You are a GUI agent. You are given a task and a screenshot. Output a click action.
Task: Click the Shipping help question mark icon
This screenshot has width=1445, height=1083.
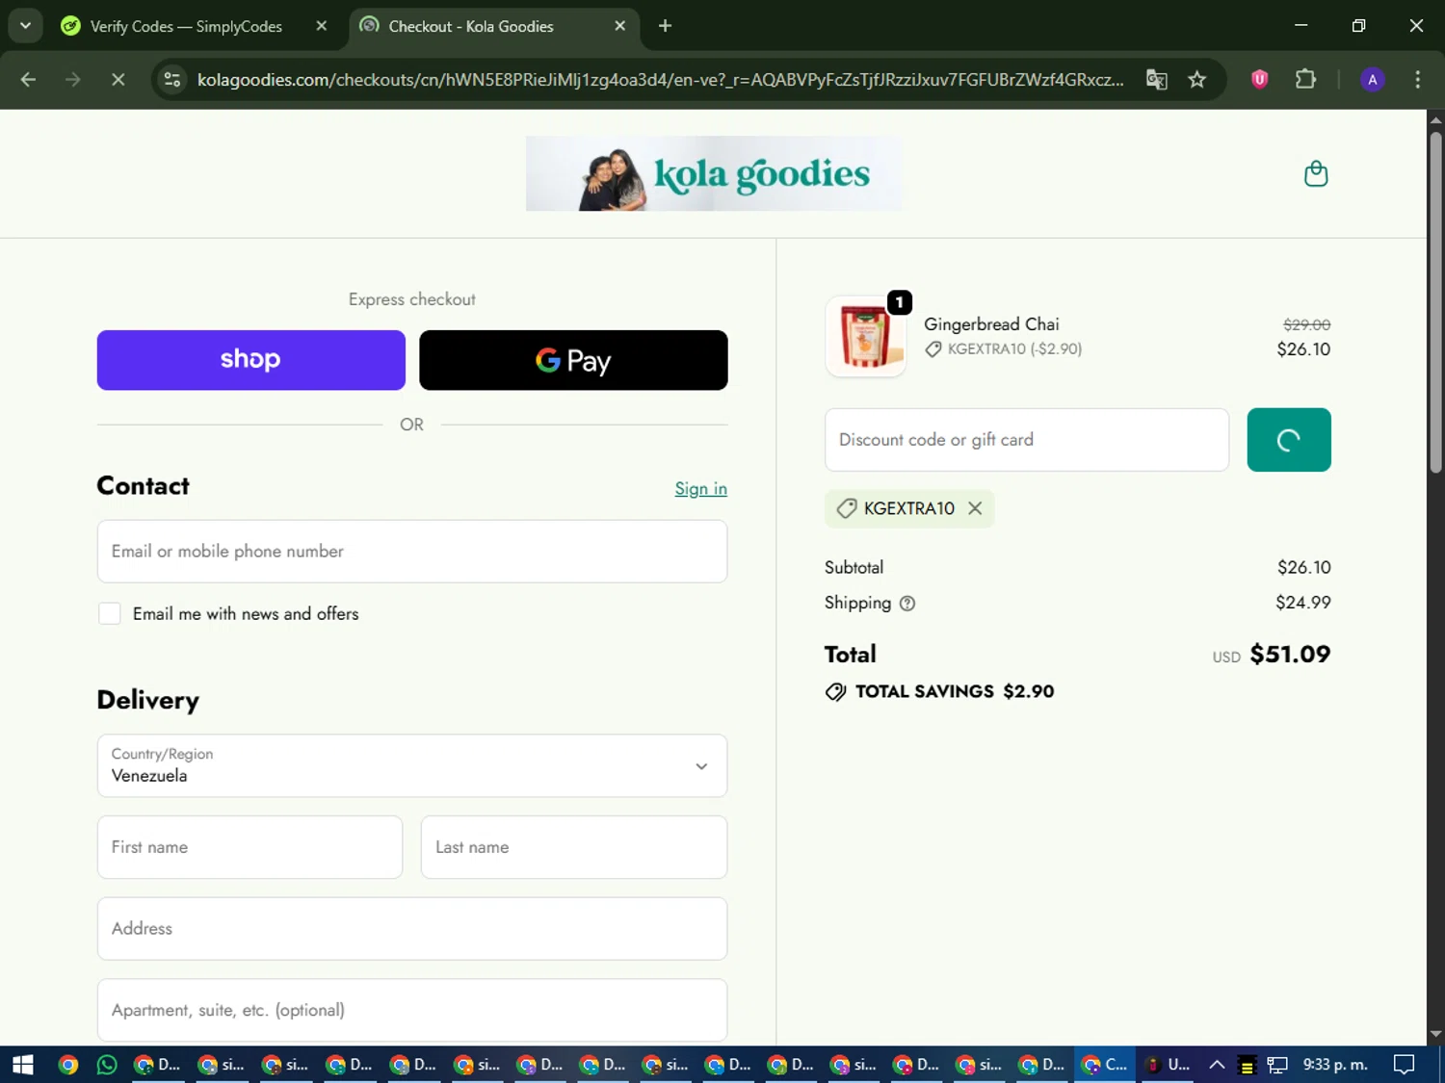point(907,604)
